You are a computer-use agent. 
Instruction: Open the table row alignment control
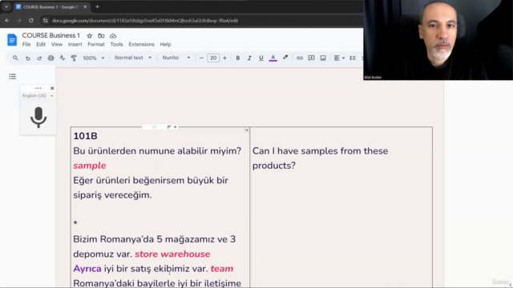169,126
